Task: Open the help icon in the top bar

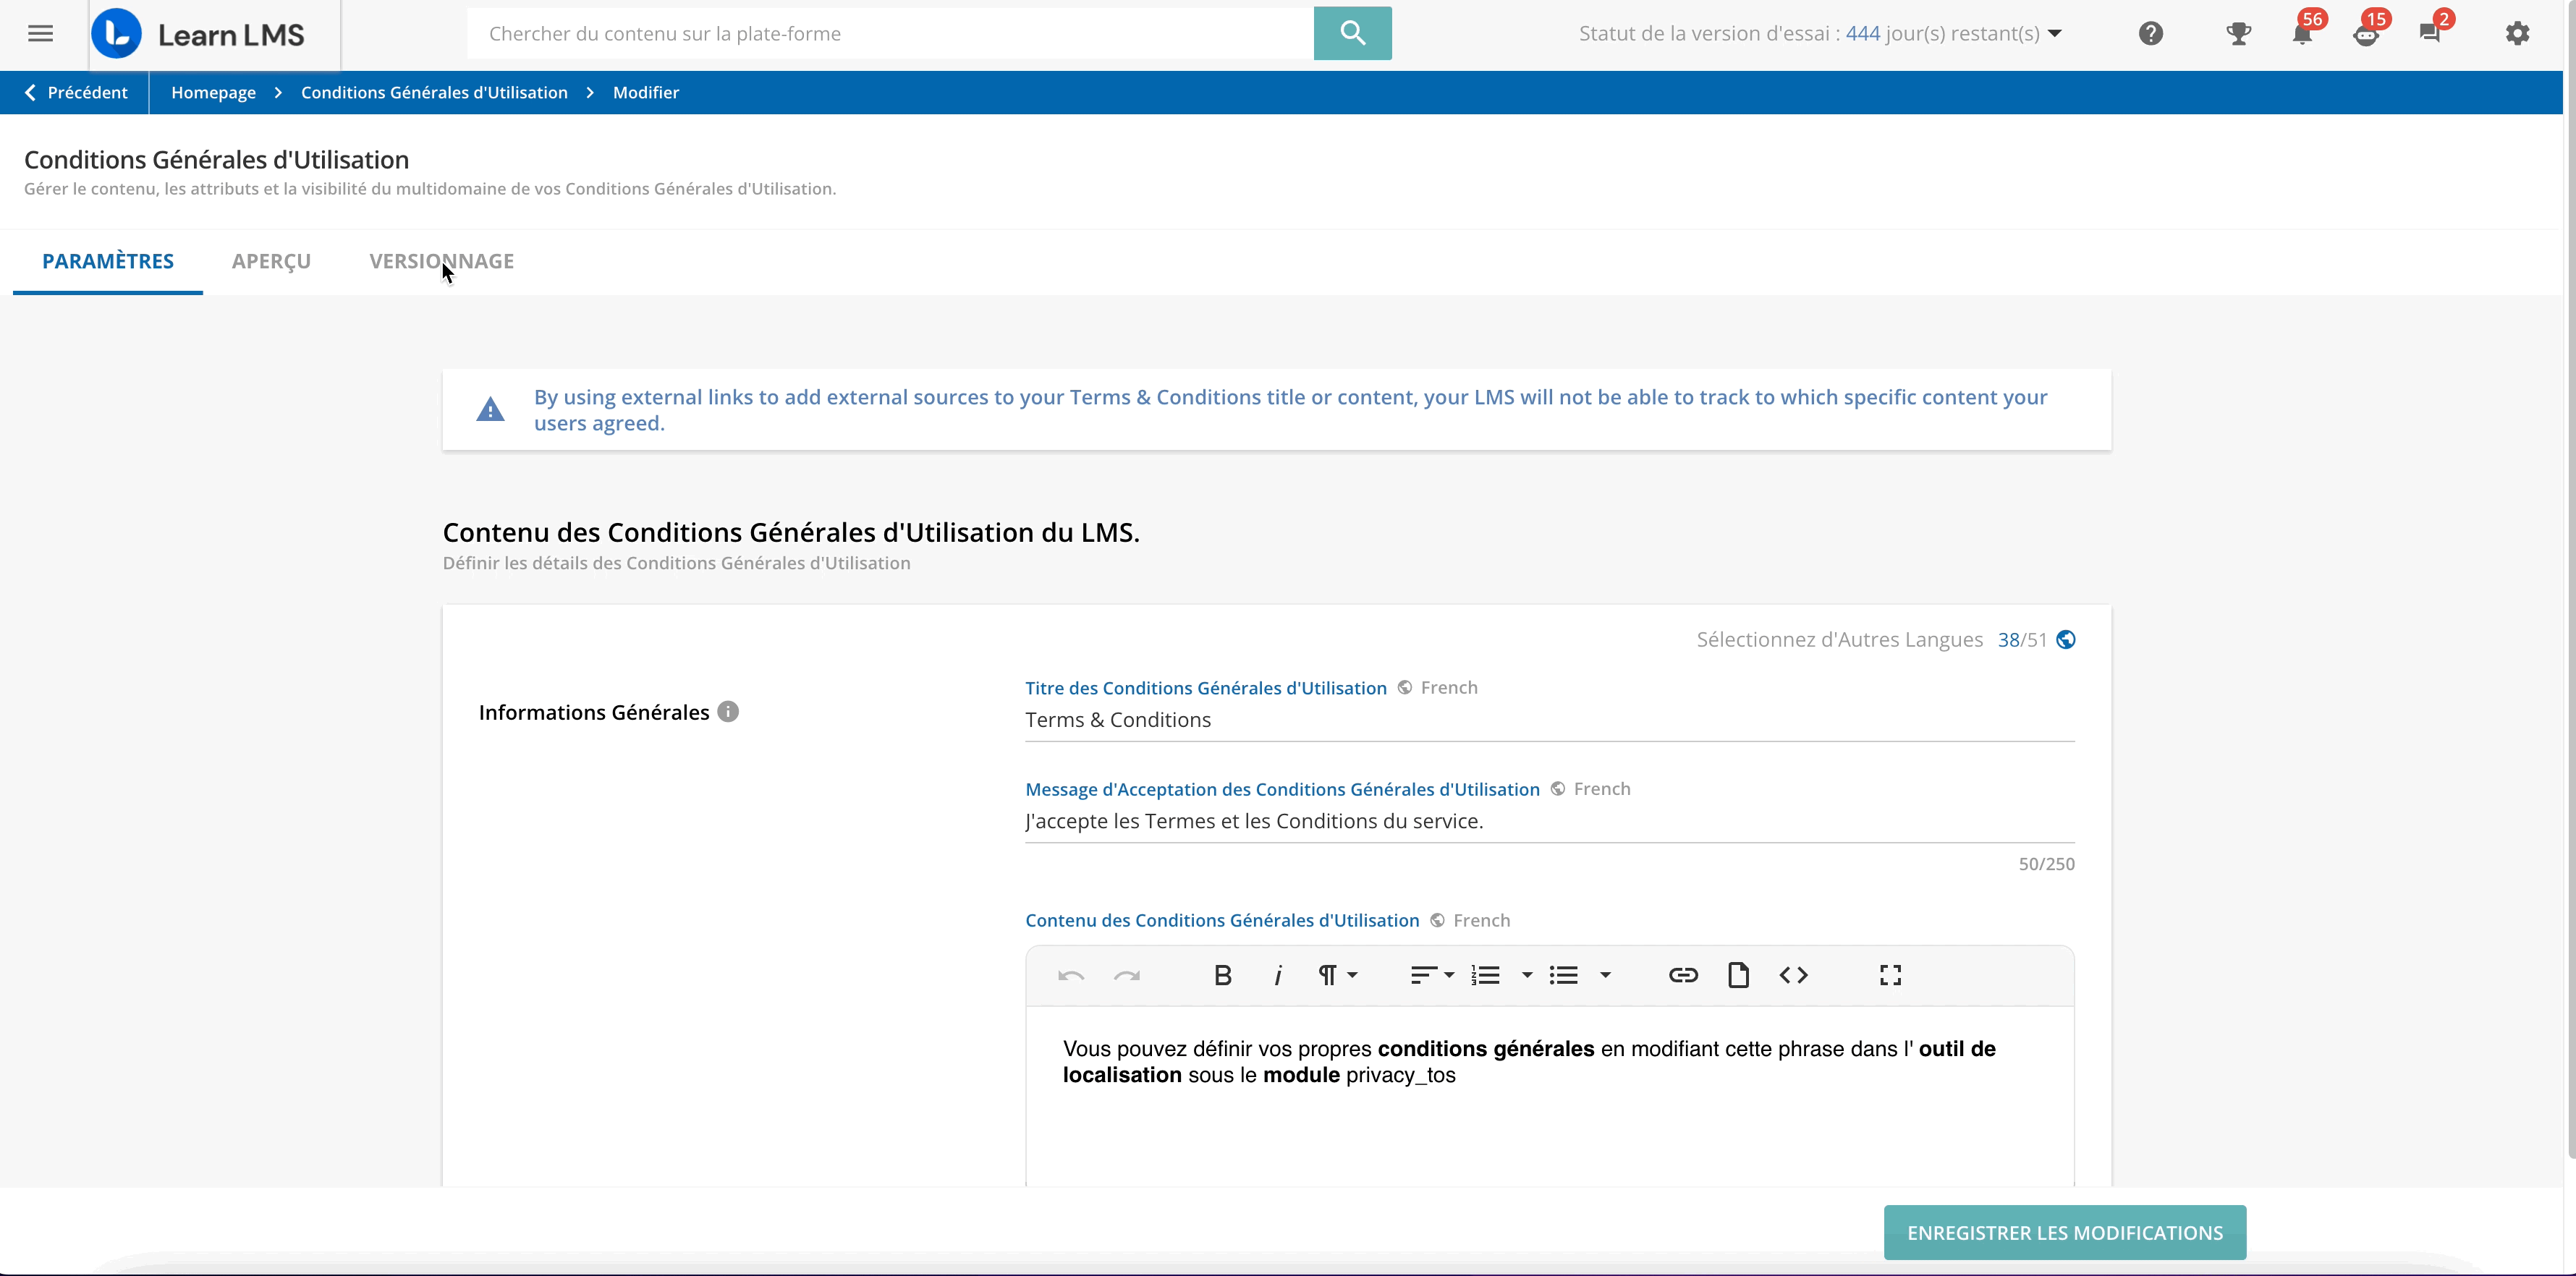Action: point(2150,33)
